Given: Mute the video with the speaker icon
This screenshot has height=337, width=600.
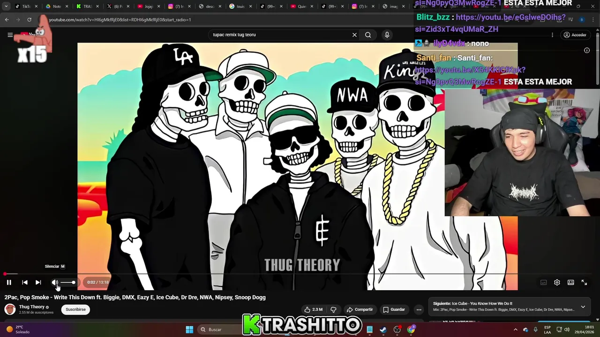Looking at the screenshot, I should 55,282.
